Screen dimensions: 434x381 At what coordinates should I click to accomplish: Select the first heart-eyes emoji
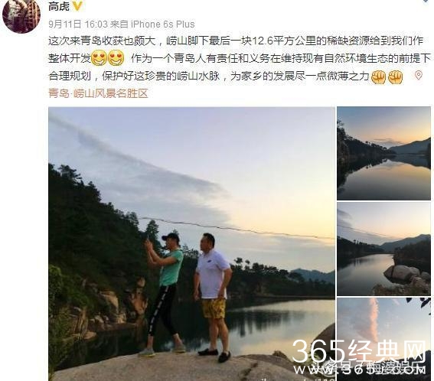point(99,58)
